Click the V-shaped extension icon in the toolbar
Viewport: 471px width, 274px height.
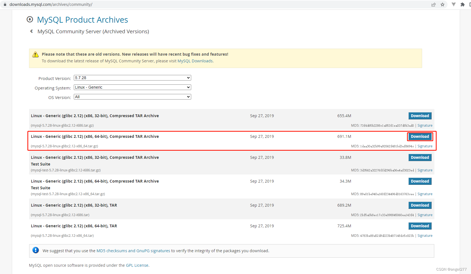click(454, 4)
